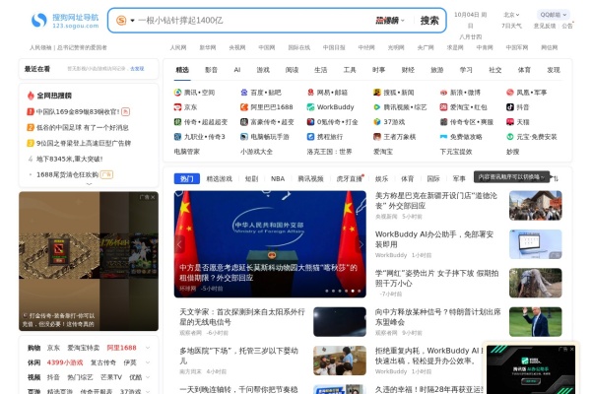Open the 天文学家 radio signal article
591x394 pixels.
[x=242, y=317]
